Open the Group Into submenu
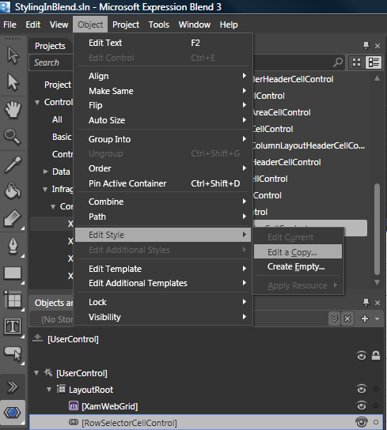 pos(163,139)
